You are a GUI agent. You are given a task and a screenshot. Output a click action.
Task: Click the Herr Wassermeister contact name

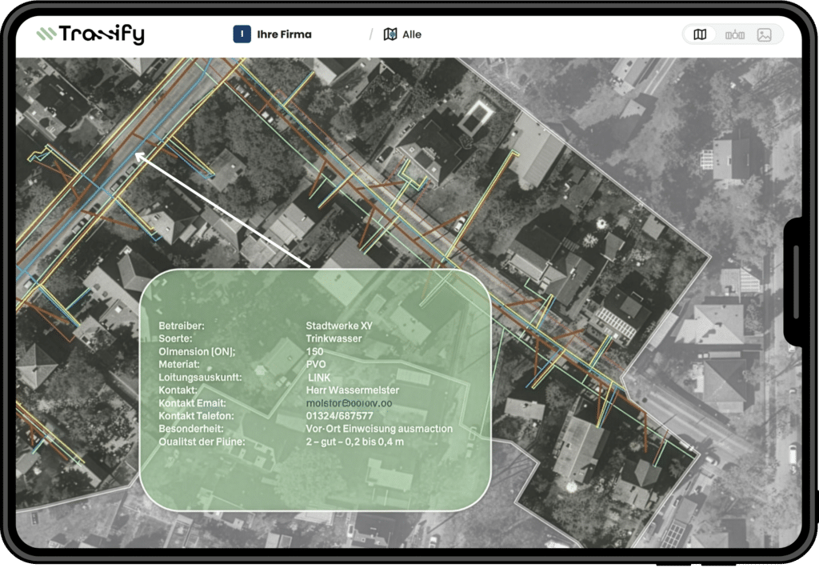coord(353,390)
